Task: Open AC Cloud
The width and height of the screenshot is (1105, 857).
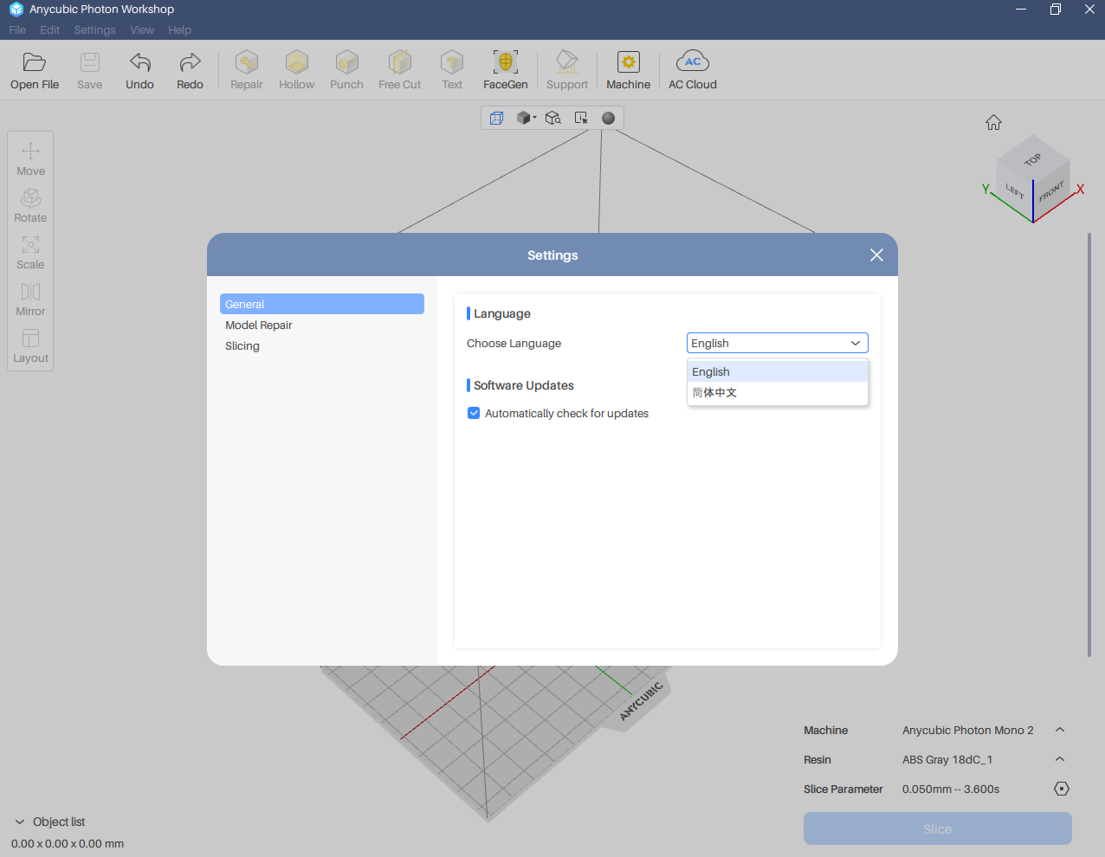Action: [693, 71]
